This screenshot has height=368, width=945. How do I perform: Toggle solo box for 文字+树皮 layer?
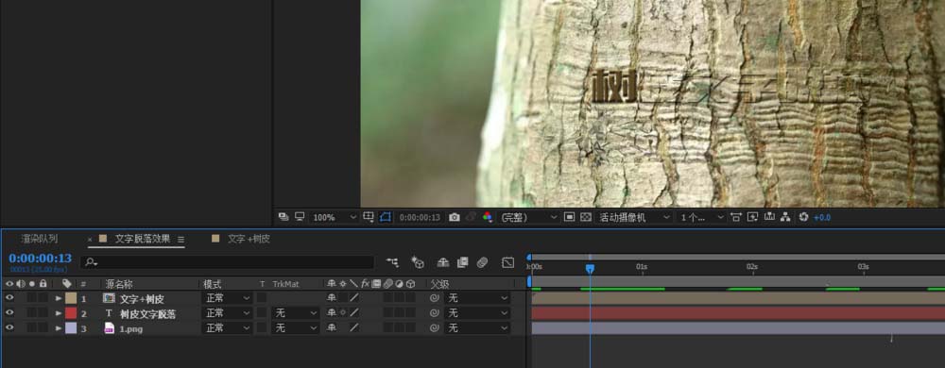coord(32,298)
